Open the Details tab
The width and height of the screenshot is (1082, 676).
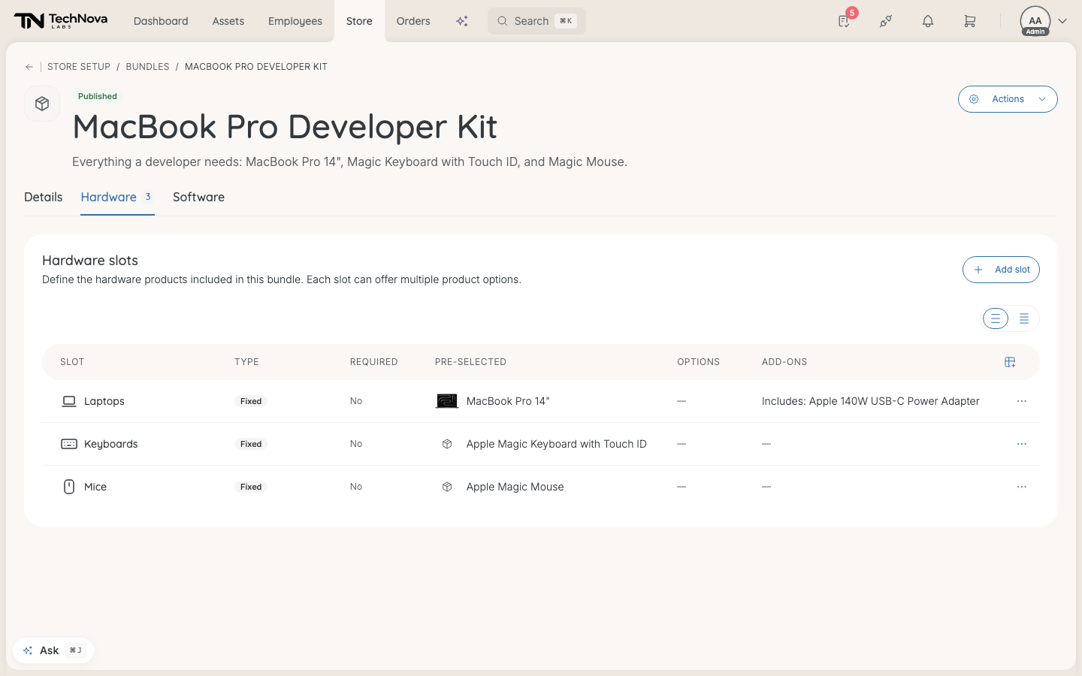click(44, 197)
